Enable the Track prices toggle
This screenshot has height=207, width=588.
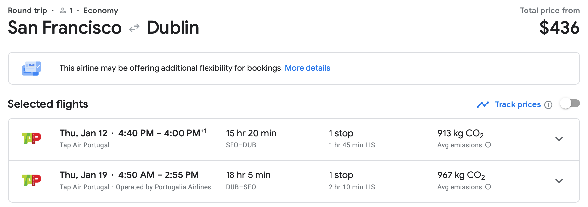click(570, 104)
